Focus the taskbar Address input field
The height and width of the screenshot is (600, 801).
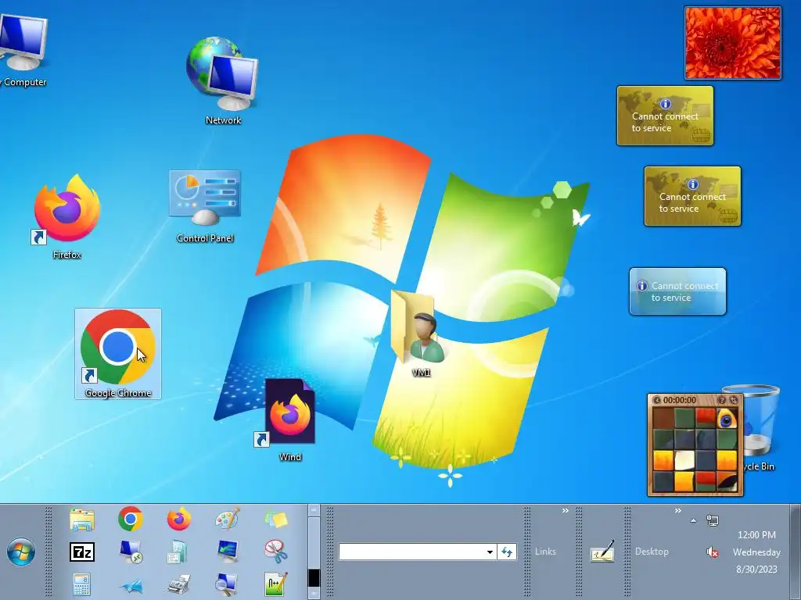tap(411, 552)
